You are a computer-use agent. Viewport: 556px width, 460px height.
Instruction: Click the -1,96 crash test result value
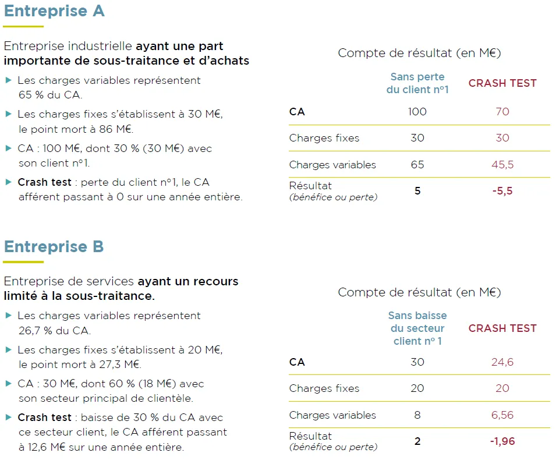click(502, 441)
